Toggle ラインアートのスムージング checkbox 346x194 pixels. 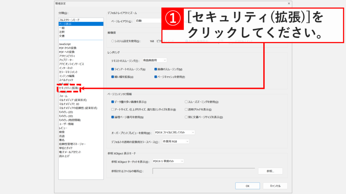pyautogui.click(x=113, y=69)
